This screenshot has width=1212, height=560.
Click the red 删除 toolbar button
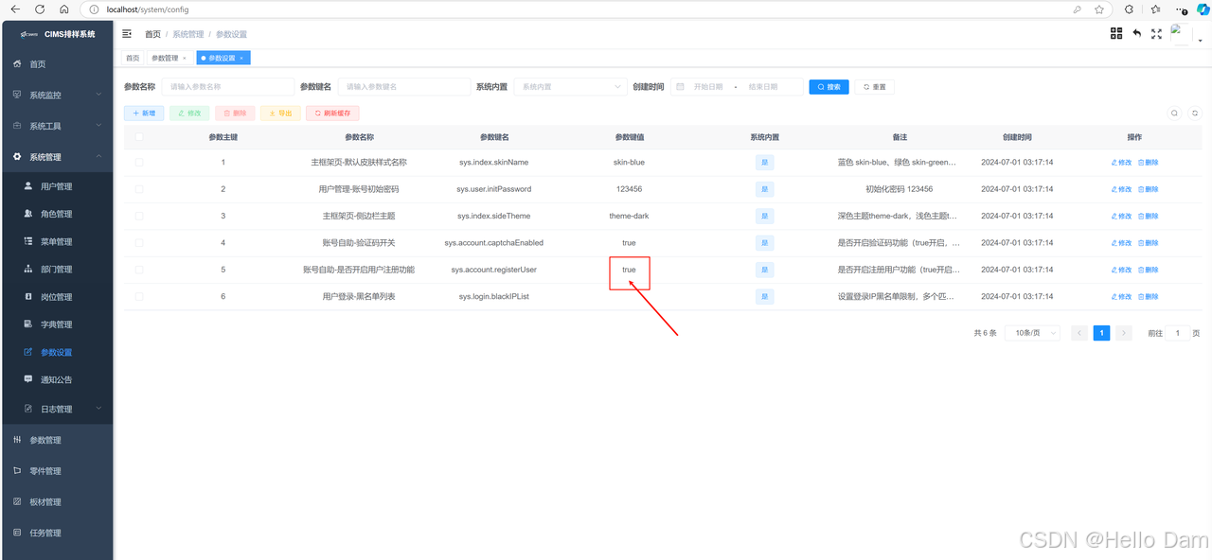[x=235, y=113]
